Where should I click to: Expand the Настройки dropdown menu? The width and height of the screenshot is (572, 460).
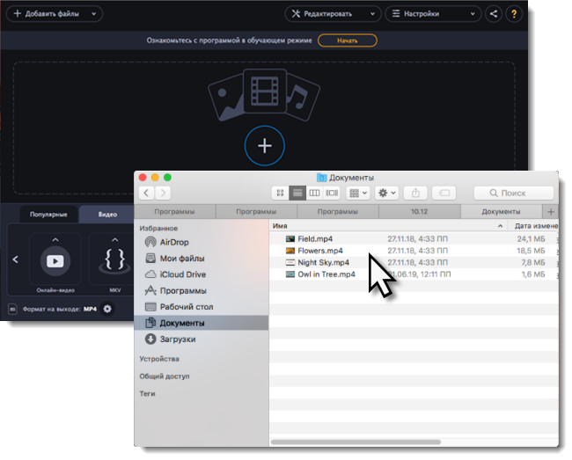pos(433,14)
